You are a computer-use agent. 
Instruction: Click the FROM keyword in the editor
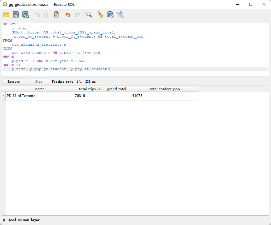coord(7,40)
